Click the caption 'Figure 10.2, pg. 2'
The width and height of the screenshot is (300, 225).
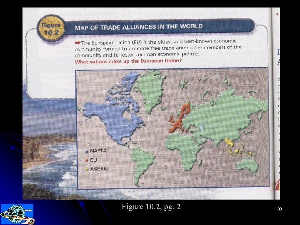coord(151,207)
